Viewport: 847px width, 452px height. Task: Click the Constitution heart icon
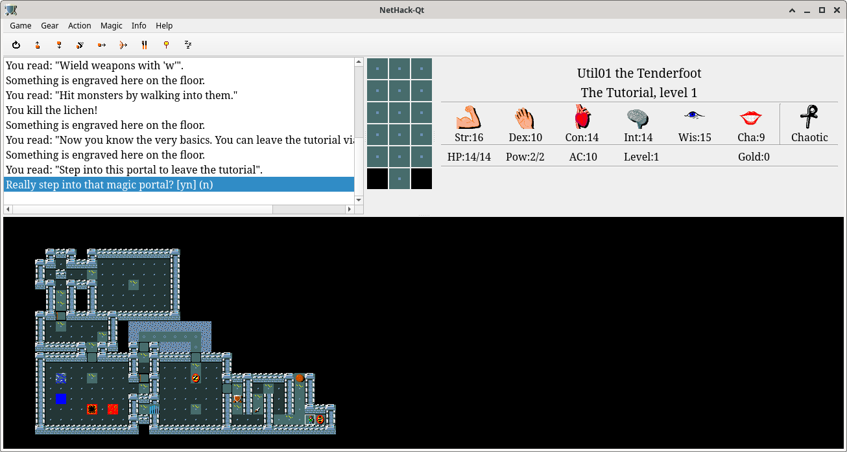[x=582, y=117]
